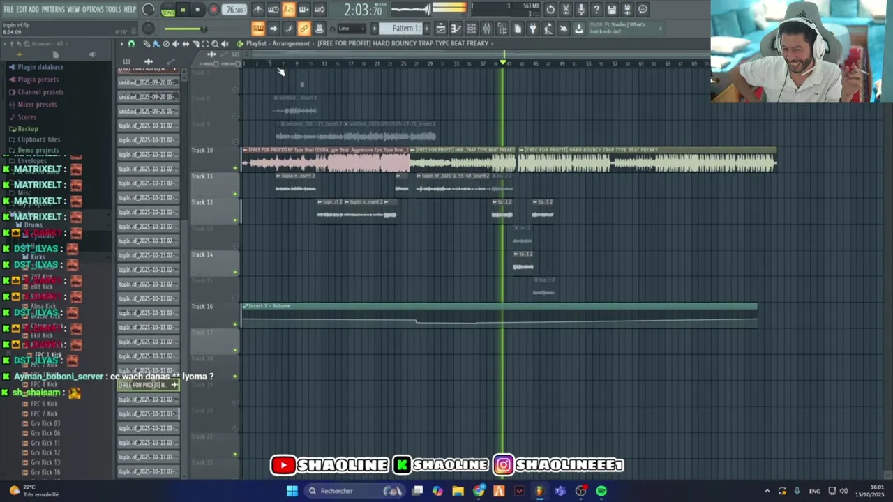Open the OPTIONS menu
The height and width of the screenshot is (502, 893).
[x=93, y=9]
